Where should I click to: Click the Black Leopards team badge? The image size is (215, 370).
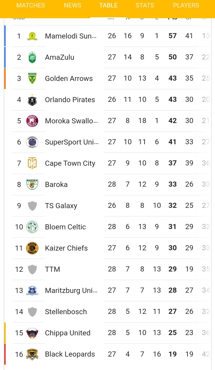pyautogui.click(x=32, y=354)
